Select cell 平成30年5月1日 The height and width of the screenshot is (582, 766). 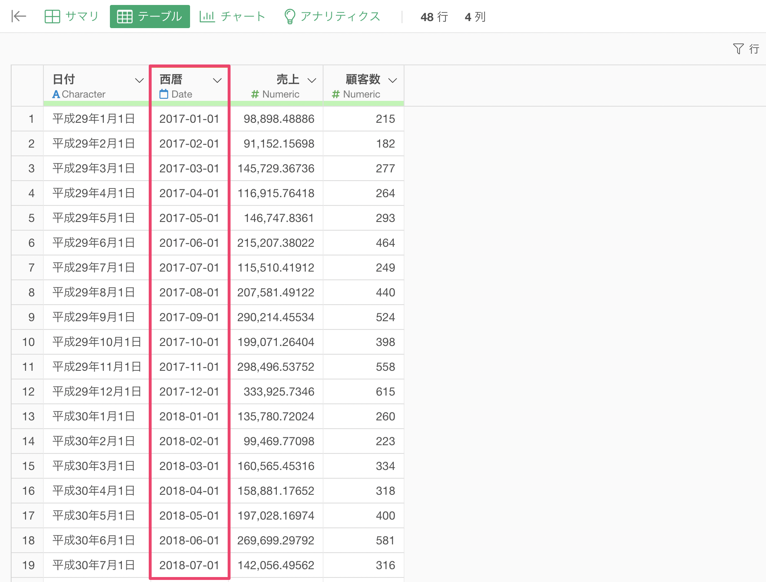click(96, 515)
